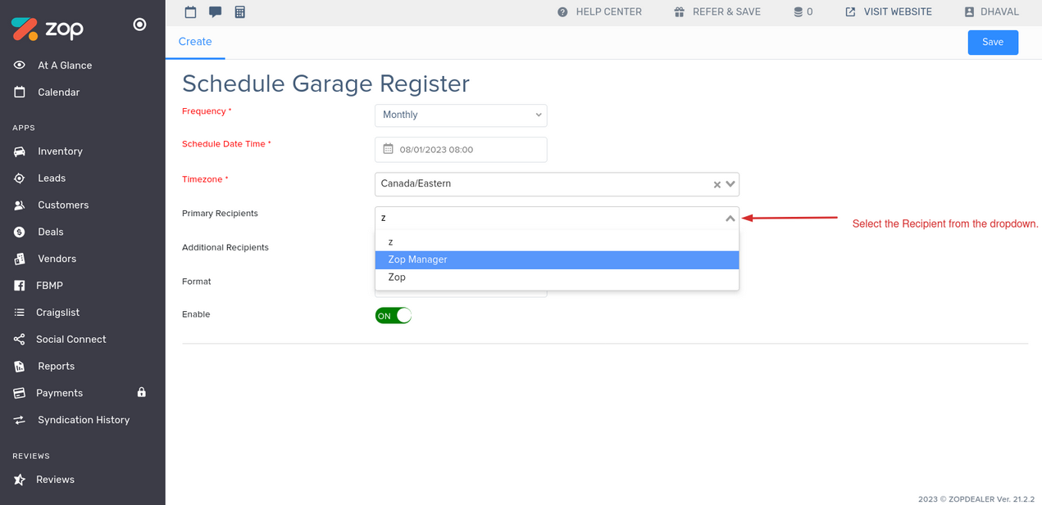The height and width of the screenshot is (505, 1042).
Task: Open the Help Center link
Action: pos(599,12)
